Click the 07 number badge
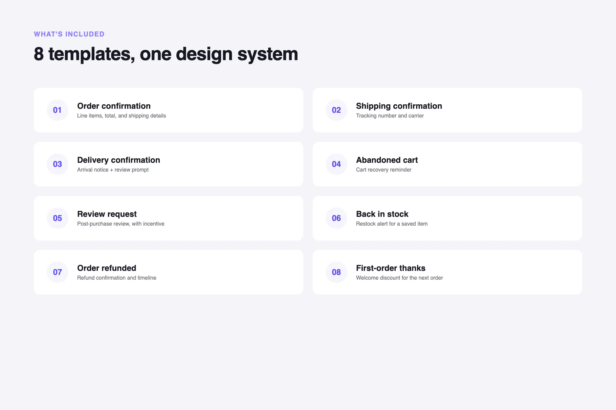Viewport: 616px width, 410px height. click(x=58, y=272)
